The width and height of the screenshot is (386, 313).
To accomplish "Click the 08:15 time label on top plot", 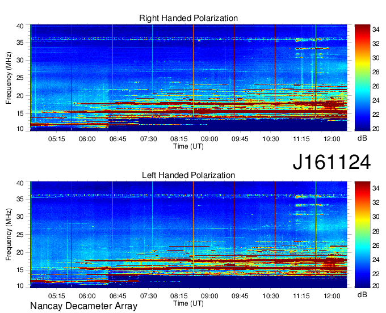I will coord(179,139).
